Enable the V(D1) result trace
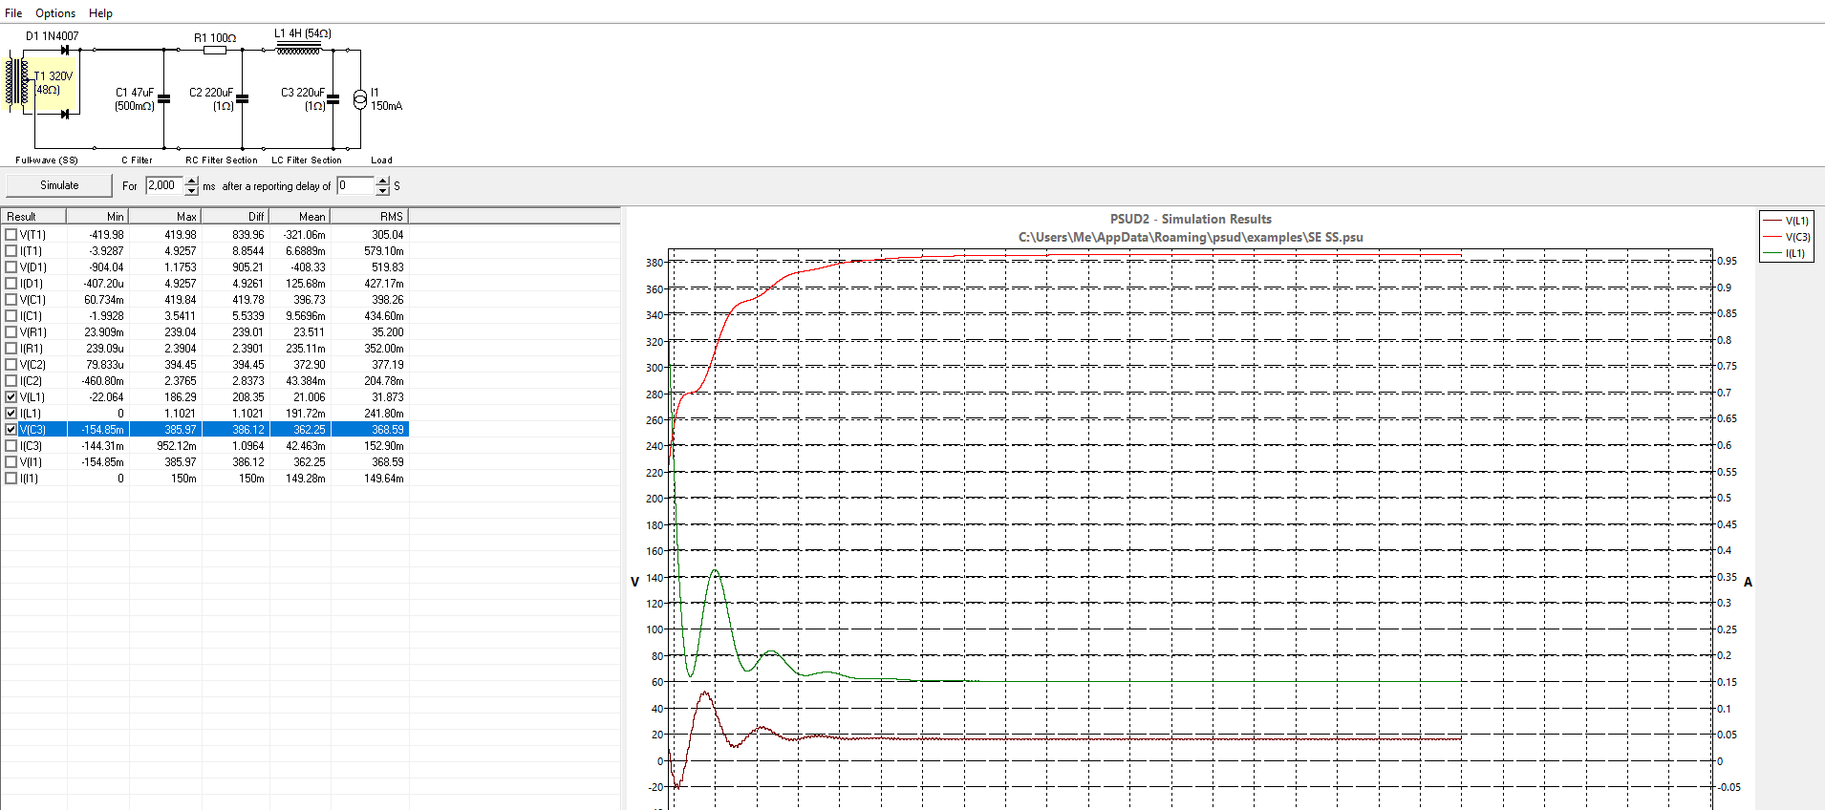Viewport: 1825px width, 810px height. click(x=11, y=266)
